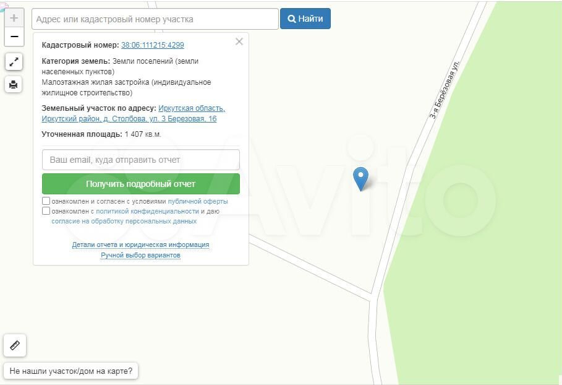
Task: Close the cadastral info panel
Action: [x=239, y=41]
